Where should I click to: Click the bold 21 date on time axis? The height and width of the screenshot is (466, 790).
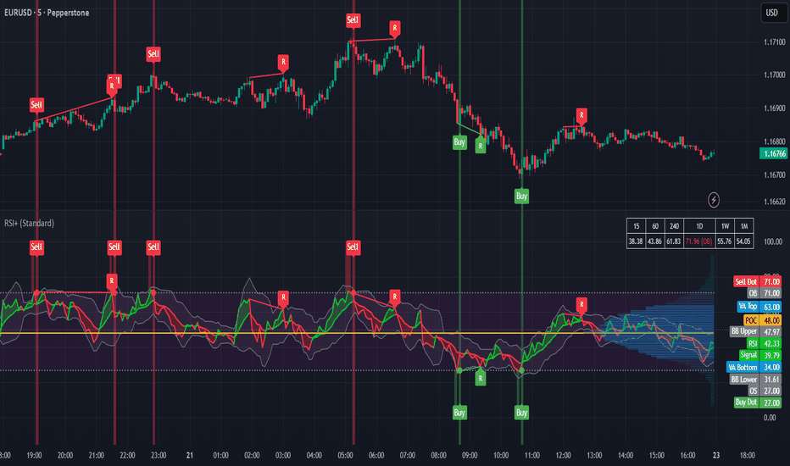pyautogui.click(x=189, y=456)
